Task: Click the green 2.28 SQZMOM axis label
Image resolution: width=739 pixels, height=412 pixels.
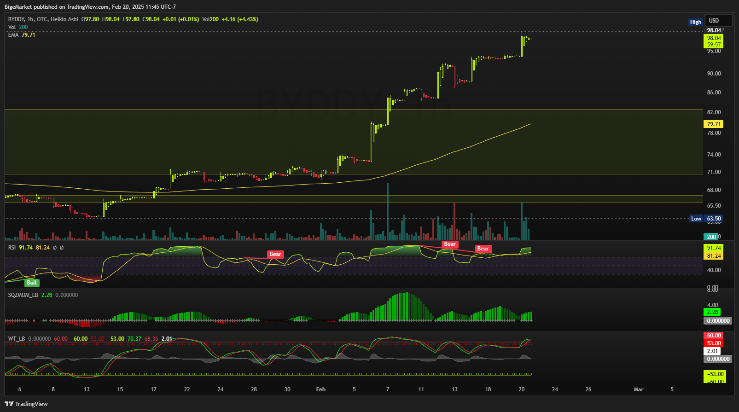Action: [712, 312]
